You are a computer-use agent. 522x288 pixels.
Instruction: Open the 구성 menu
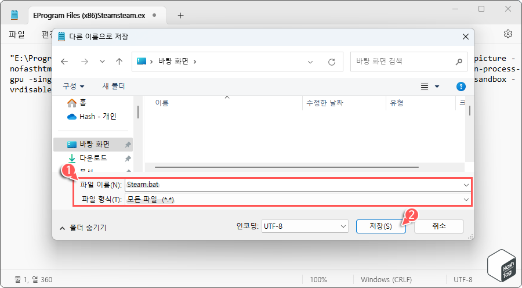pos(73,87)
